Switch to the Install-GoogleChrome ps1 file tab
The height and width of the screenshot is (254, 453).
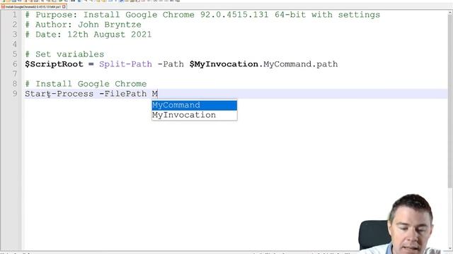pos(33,6)
